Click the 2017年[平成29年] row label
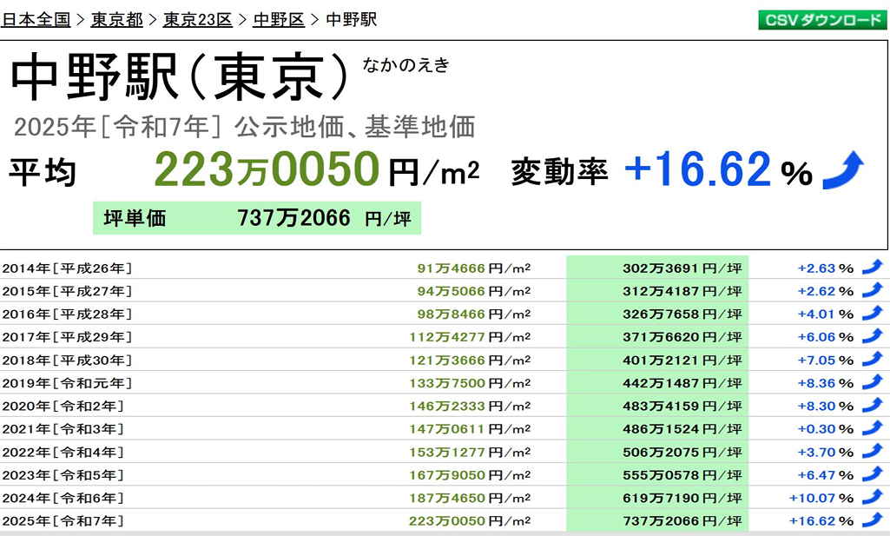Viewport: 890px width, 536px height. coord(67,337)
